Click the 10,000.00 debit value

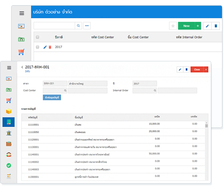coord(154,124)
